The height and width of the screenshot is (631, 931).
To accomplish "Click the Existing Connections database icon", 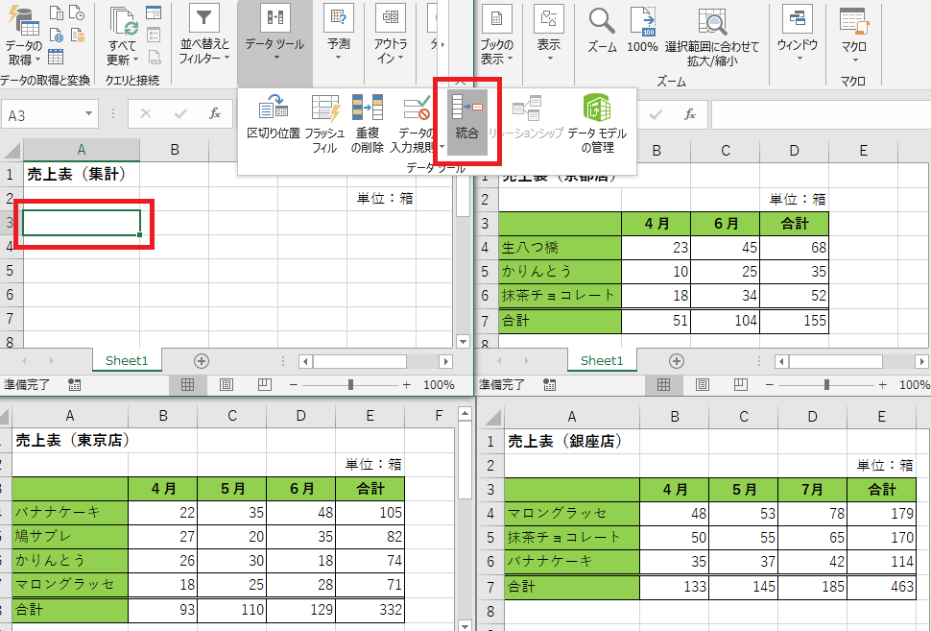I will [77, 35].
